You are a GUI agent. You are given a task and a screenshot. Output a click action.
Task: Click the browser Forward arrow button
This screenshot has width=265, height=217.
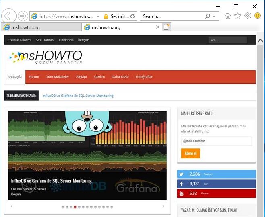point(23,16)
